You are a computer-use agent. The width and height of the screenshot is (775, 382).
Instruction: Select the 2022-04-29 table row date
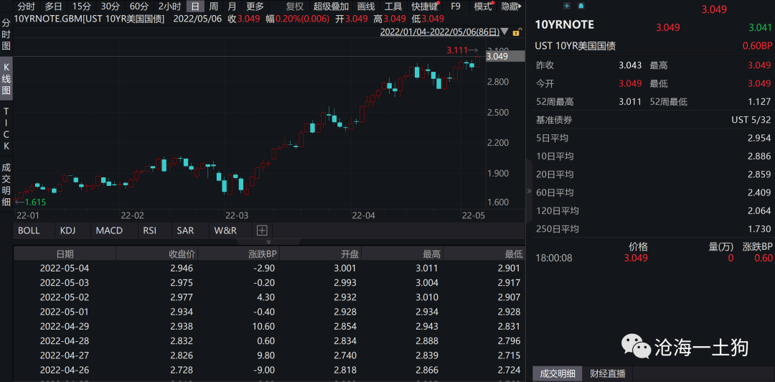click(65, 327)
